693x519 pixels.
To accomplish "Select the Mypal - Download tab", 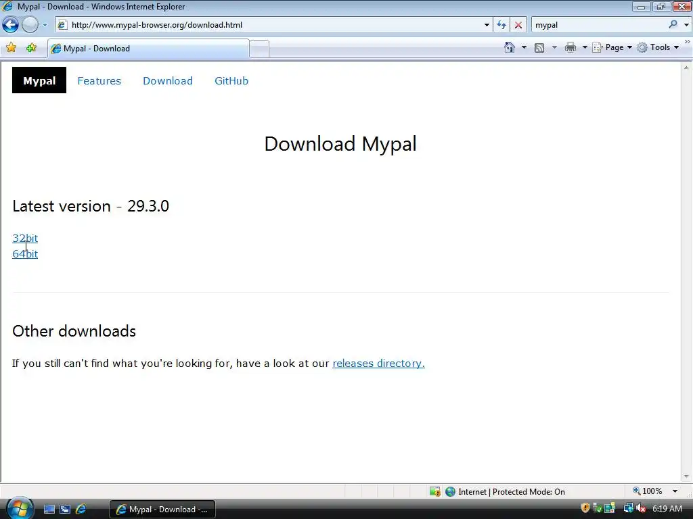I will point(148,49).
